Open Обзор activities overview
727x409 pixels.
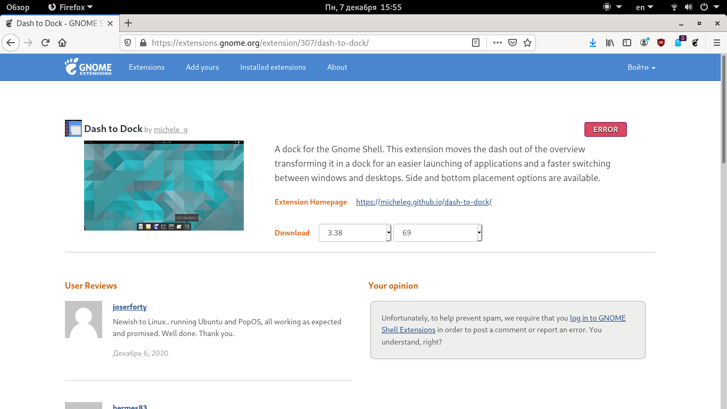tap(18, 7)
